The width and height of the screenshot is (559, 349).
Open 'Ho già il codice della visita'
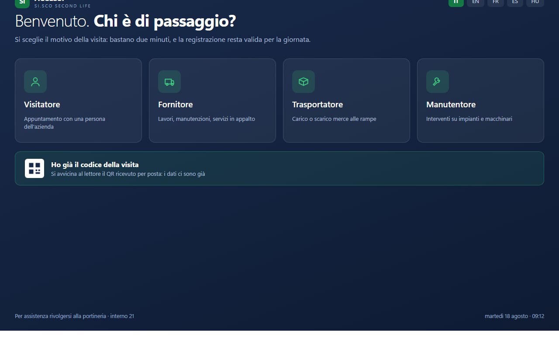pyautogui.click(x=279, y=168)
